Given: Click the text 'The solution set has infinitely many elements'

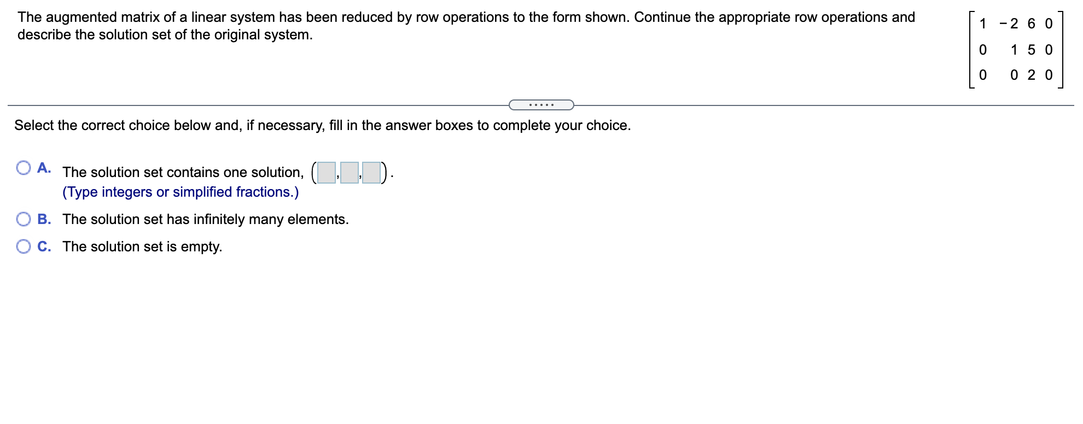Looking at the screenshot, I should [x=205, y=219].
